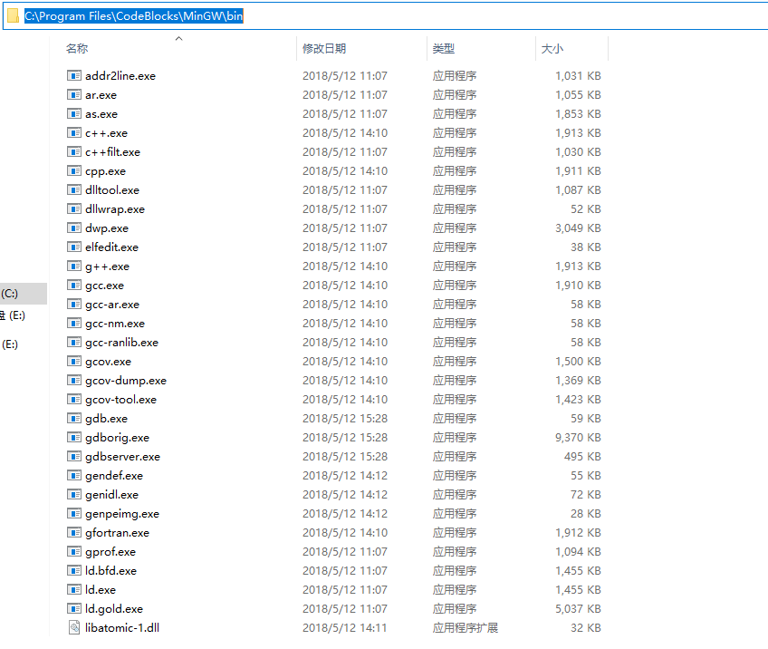
Task: Click gdb.exe modified date 2018/5/12 15:28
Action: 345,419
